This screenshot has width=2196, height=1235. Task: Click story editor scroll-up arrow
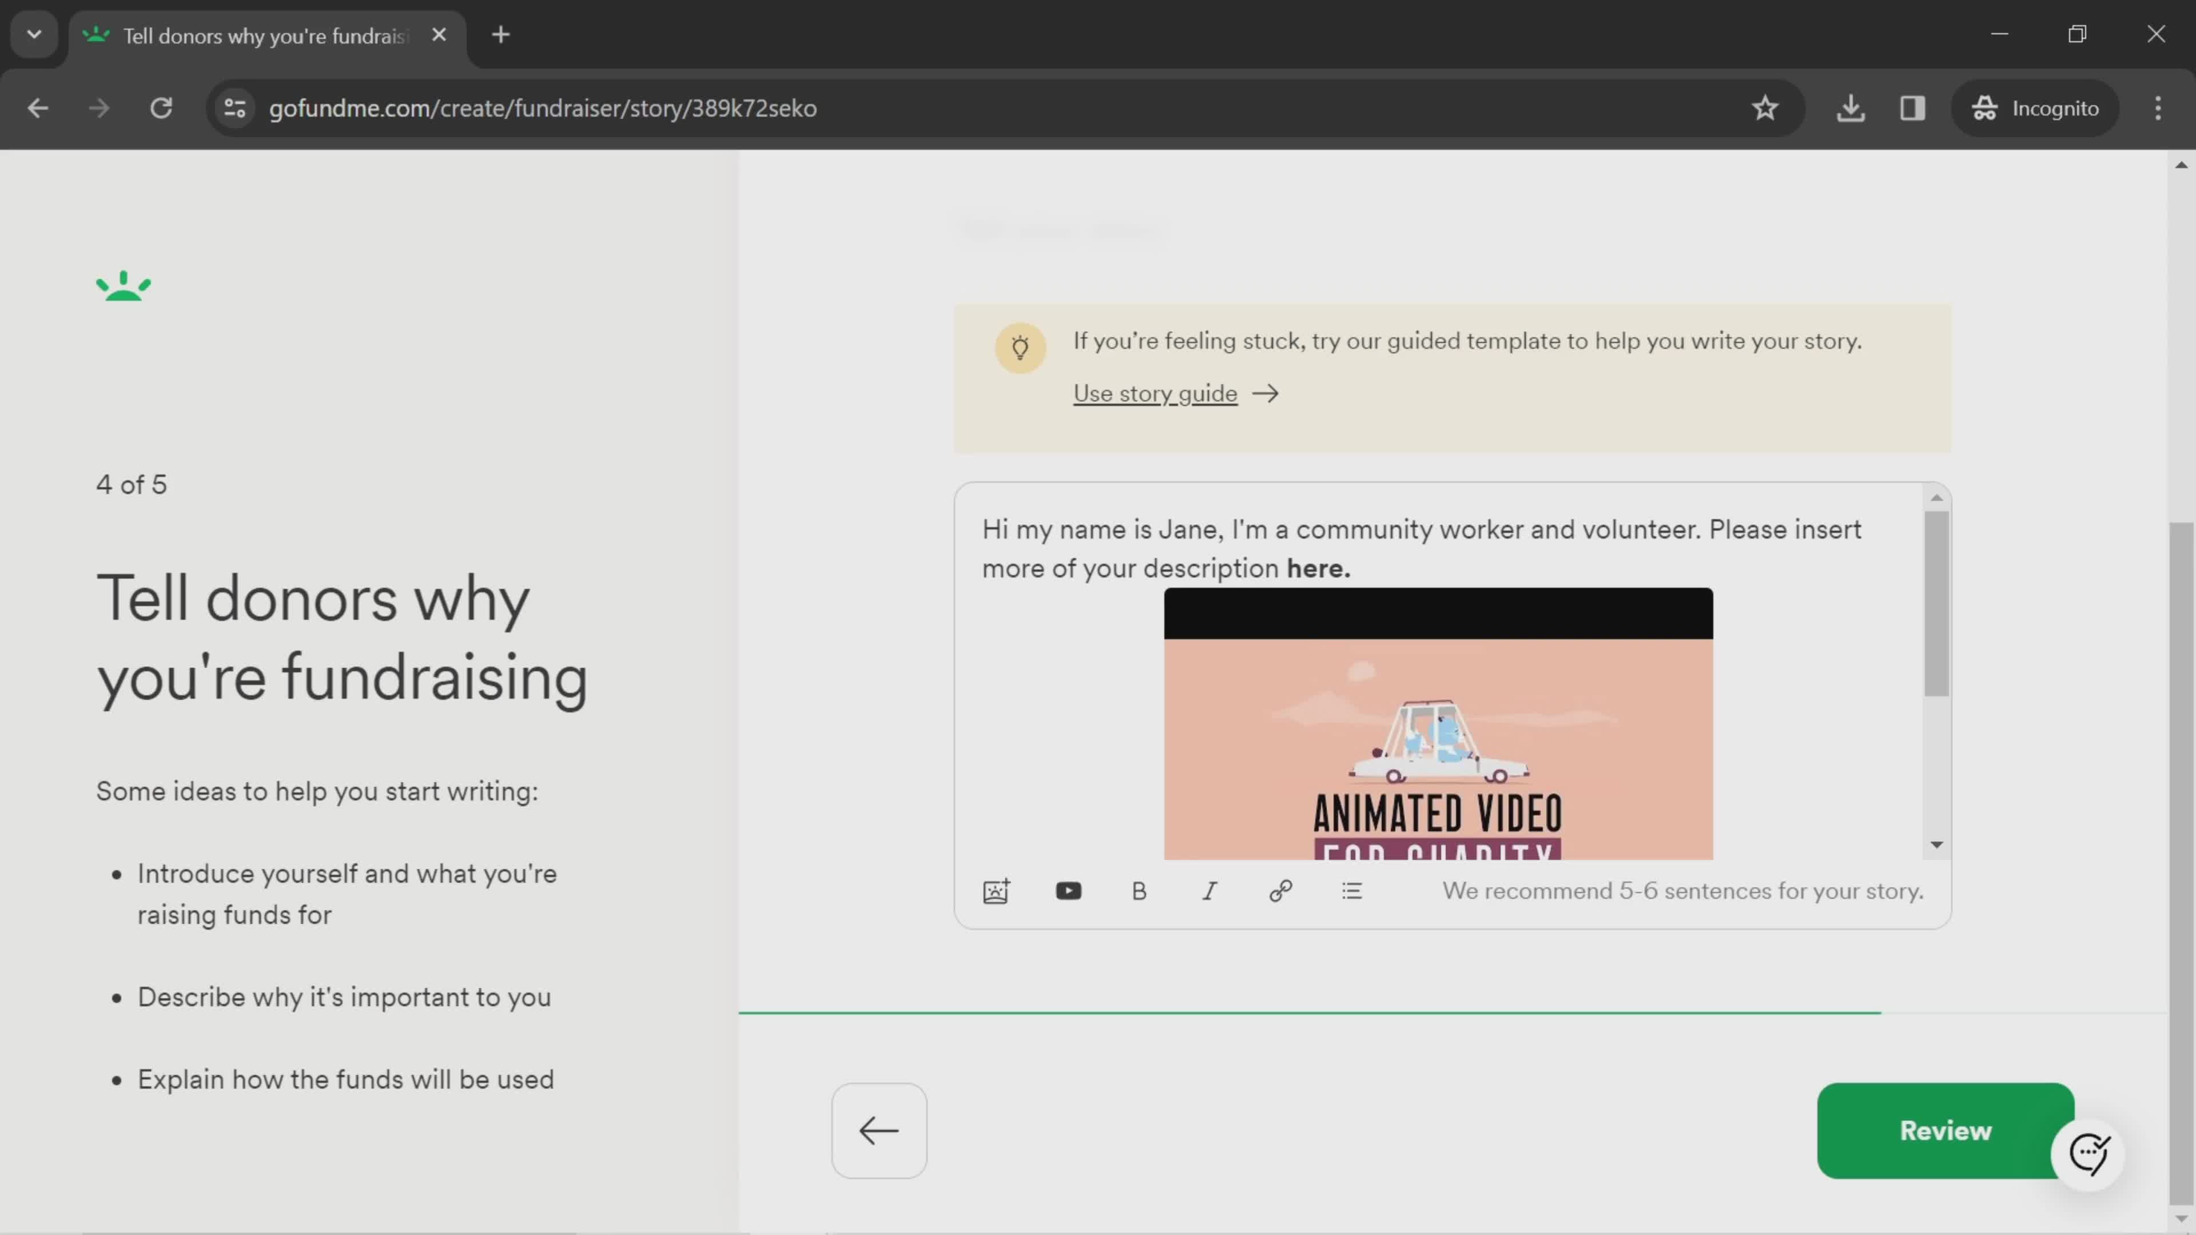1937,497
